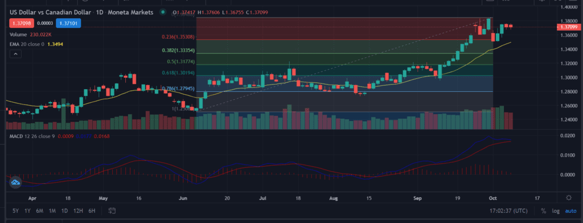Select the Volume indicator legend
The width and height of the screenshot is (583, 223).
click(18, 35)
